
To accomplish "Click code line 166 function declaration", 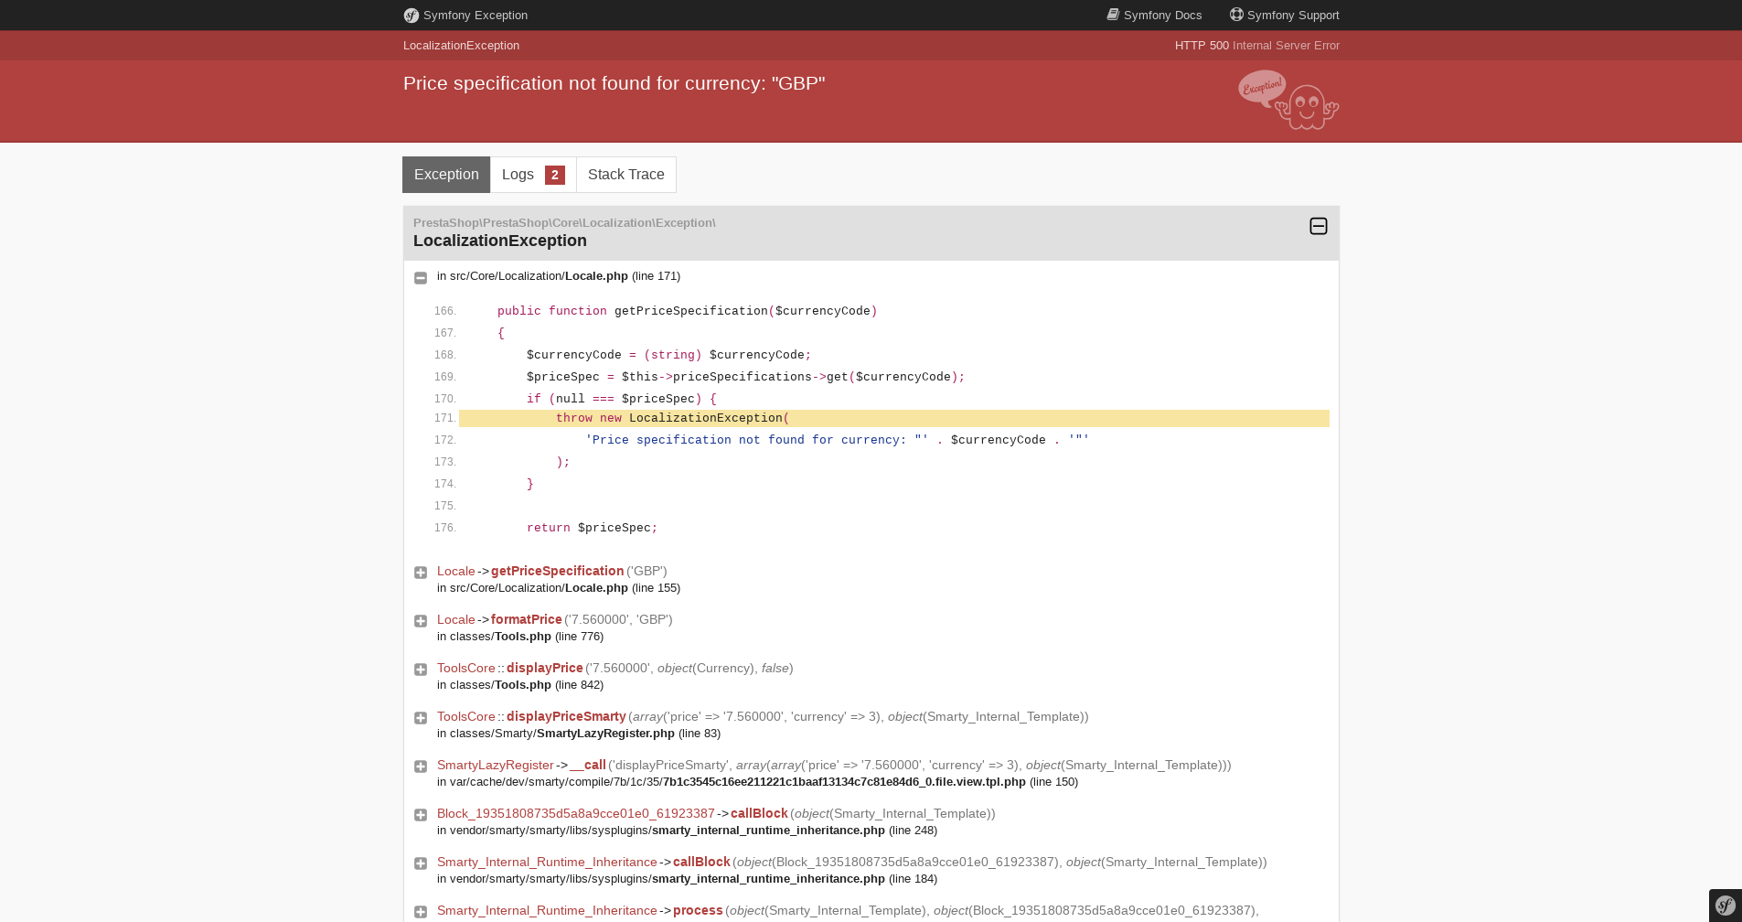I will pos(687,311).
